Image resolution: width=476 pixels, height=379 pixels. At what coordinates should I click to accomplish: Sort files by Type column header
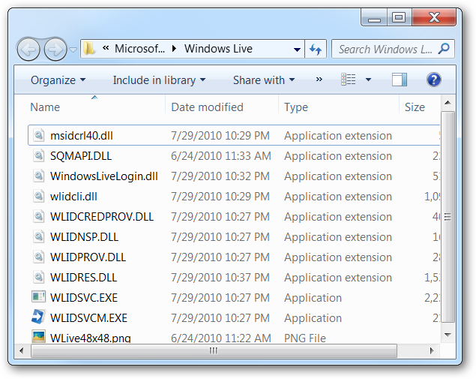[x=296, y=107]
